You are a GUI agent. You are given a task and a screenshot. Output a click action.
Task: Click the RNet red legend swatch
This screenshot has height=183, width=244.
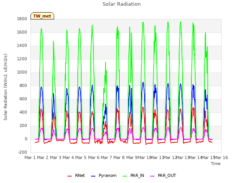click(x=69, y=176)
